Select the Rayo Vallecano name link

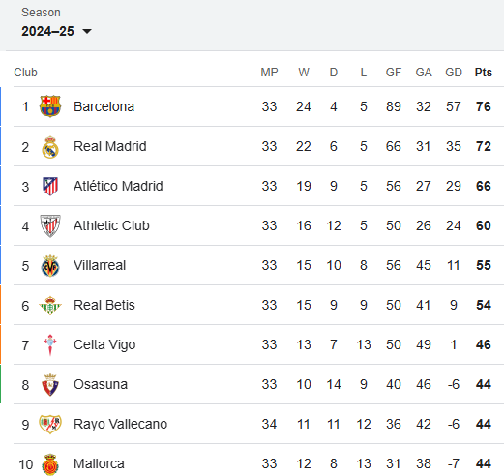[120, 424]
